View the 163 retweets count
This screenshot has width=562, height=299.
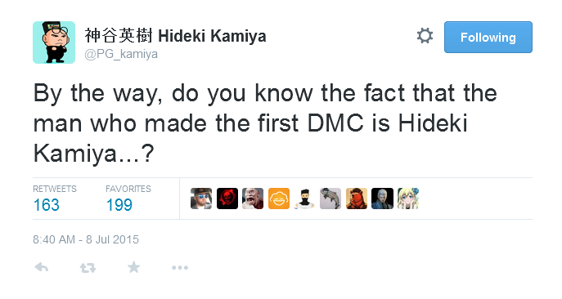pyautogui.click(x=47, y=205)
